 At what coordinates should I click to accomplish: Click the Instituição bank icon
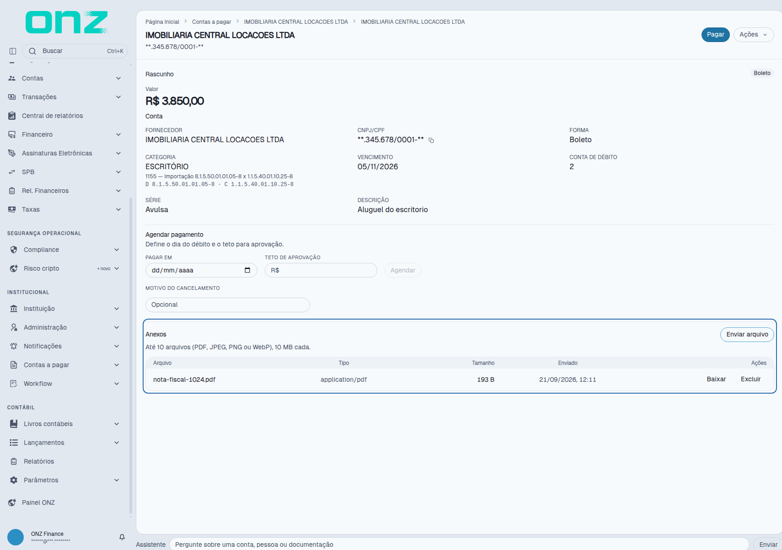pos(14,309)
